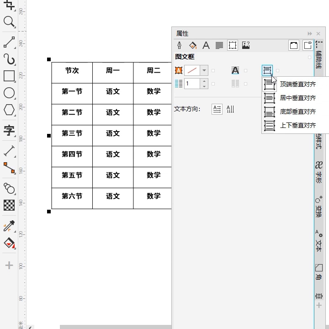The width and height of the screenshot is (329, 329).
Task: Click the text wrap frame icon
Action: pos(235,70)
